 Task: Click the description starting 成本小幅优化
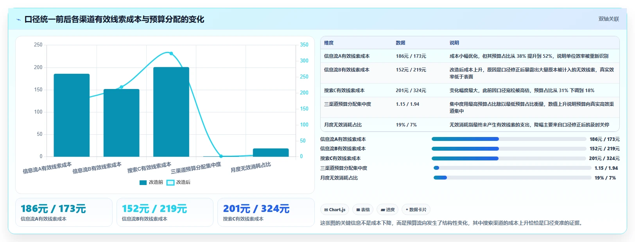coord(529,56)
